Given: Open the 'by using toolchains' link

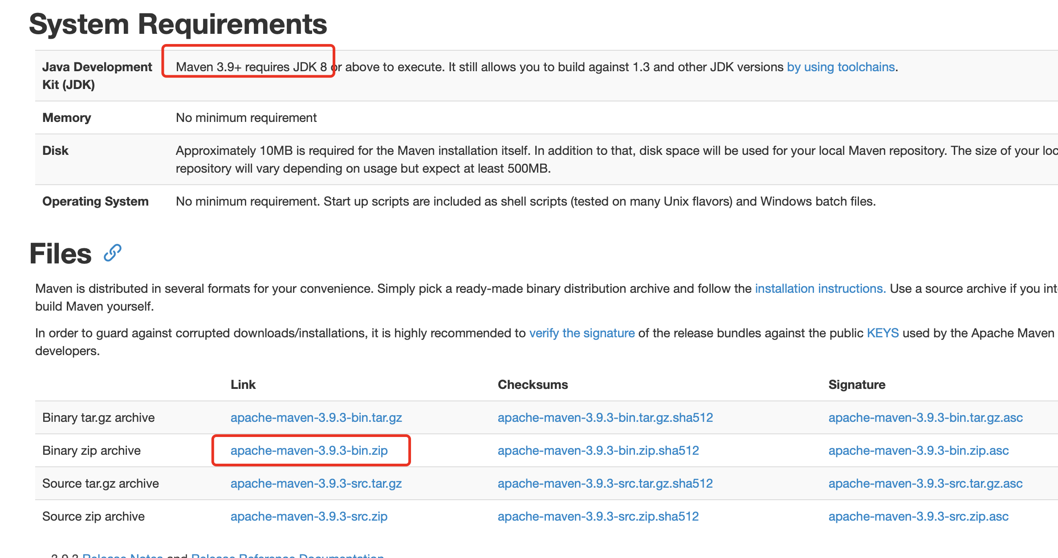Looking at the screenshot, I should [841, 67].
